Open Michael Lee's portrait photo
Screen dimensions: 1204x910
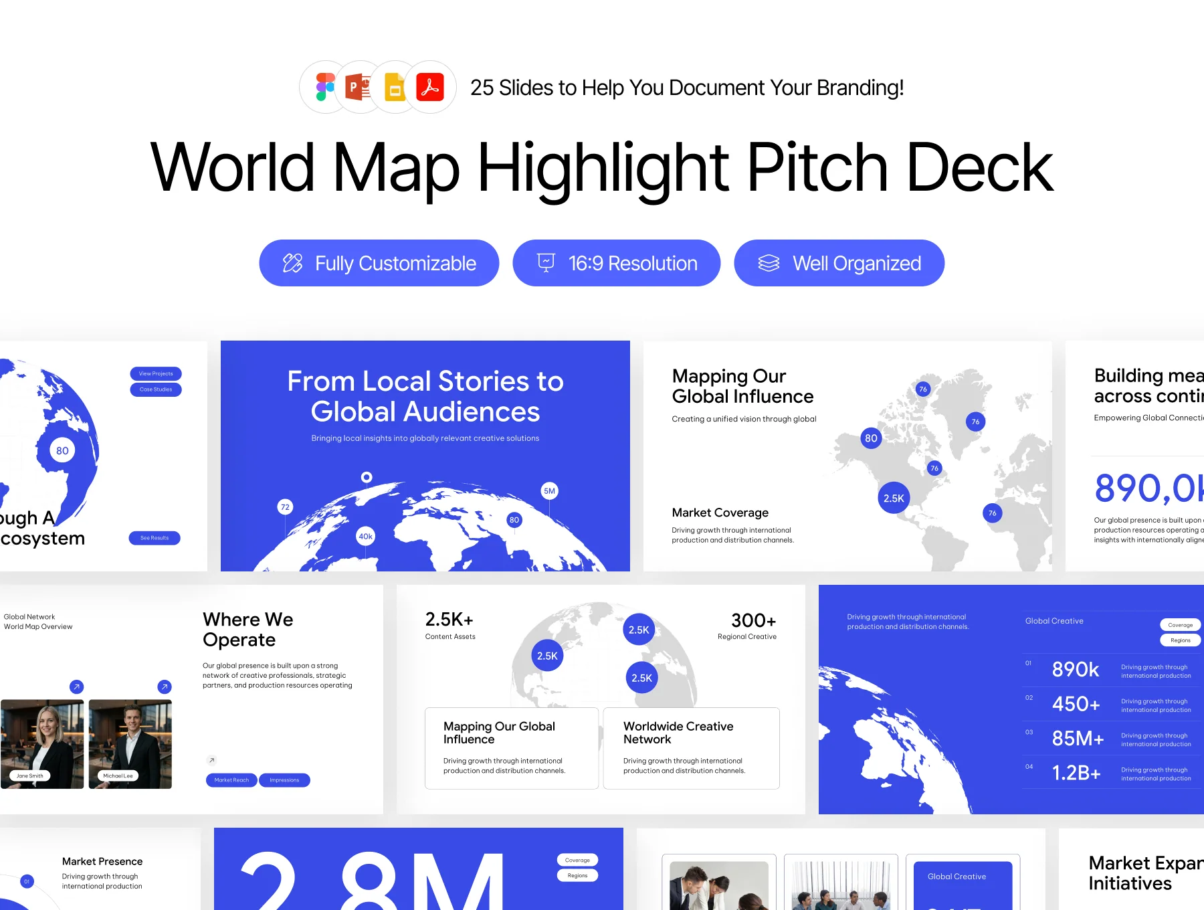130,744
